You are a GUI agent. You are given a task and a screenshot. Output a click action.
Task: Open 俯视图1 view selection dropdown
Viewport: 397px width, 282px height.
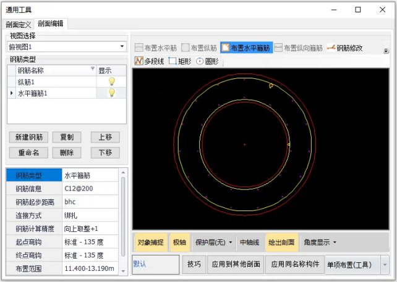click(x=122, y=47)
